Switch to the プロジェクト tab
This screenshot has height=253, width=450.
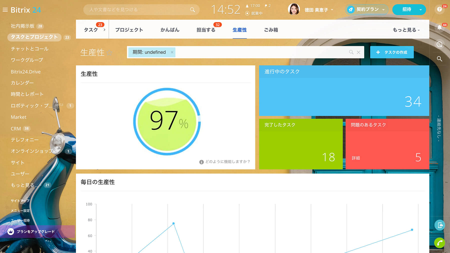click(x=129, y=30)
